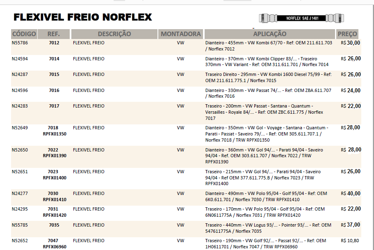Image resolution: width=374 pixels, height=250 pixels.
Task: Select product code N55786
Action: point(20,43)
